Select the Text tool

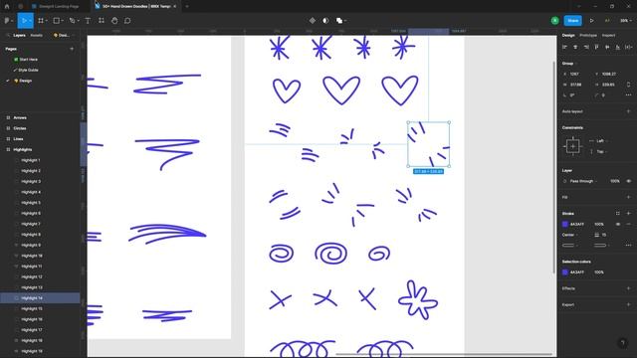tap(88, 21)
